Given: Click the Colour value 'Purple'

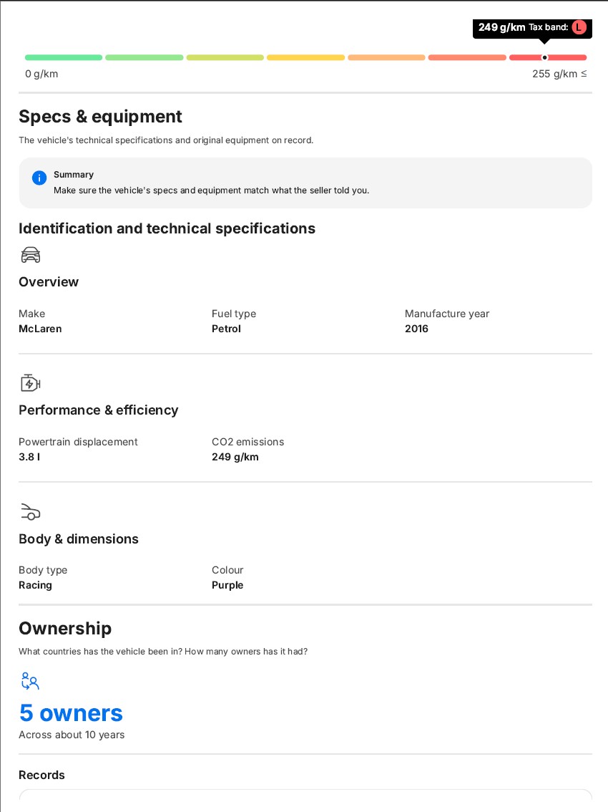Looking at the screenshot, I should [227, 585].
